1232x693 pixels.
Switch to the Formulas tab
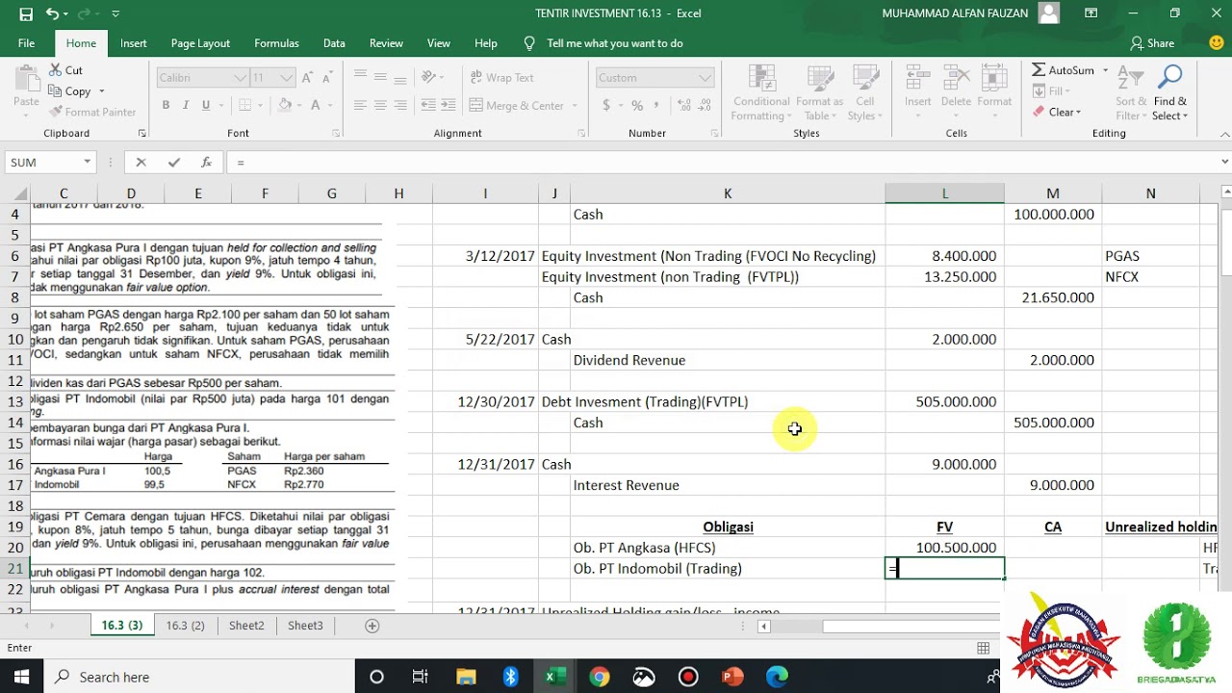(276, 43)
